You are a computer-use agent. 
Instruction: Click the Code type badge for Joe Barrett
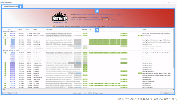click(x=13, y=40)
